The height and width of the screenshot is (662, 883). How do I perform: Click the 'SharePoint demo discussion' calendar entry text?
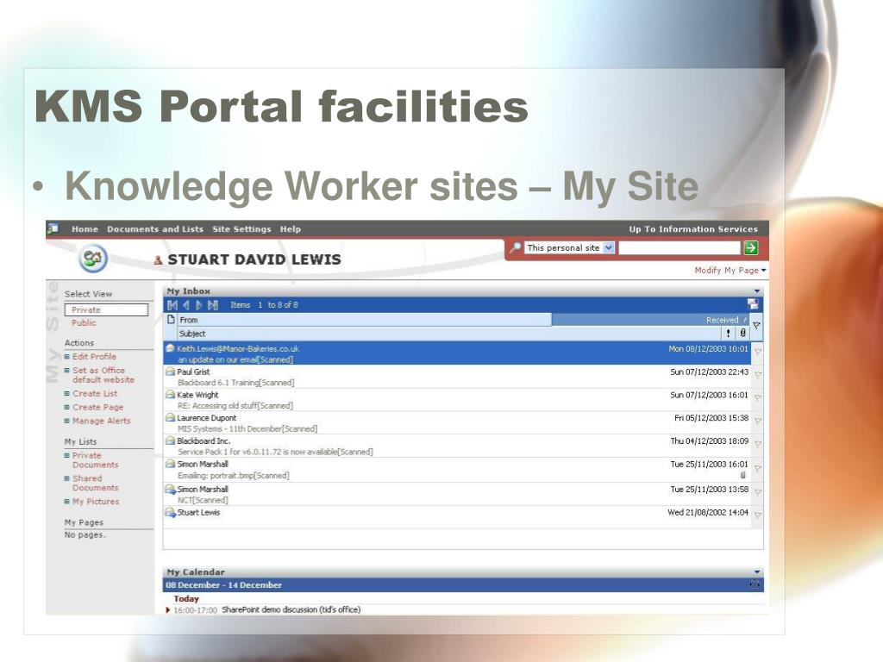(x=291, y=609)
